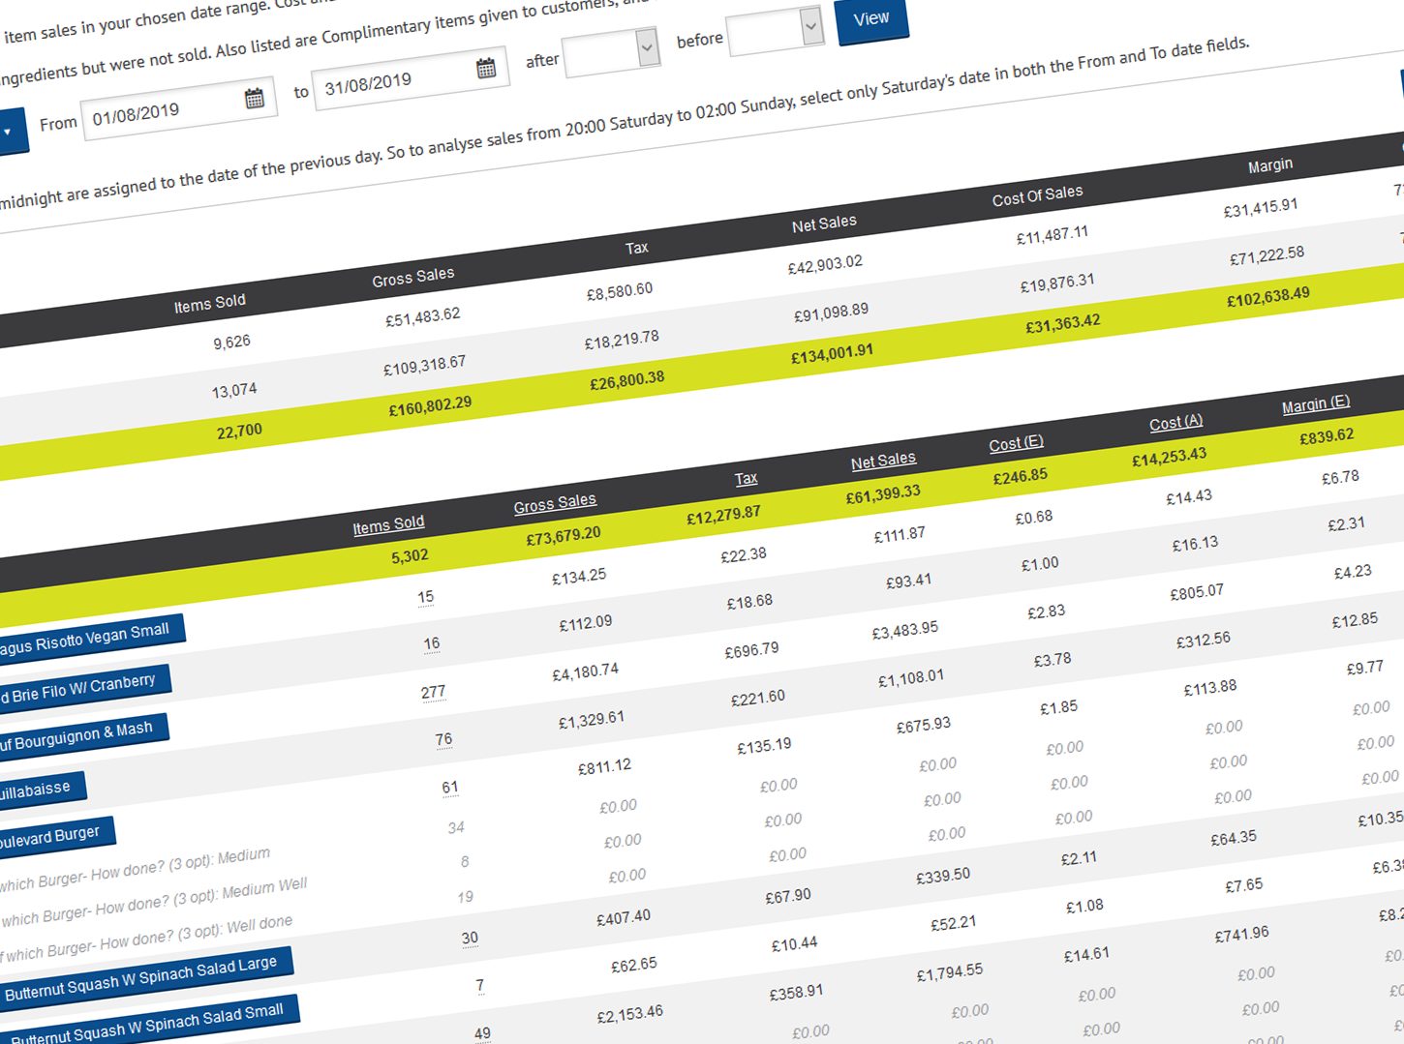The height and width of the screenshot is (1044, 1404).
Task: Click the 'How done: Well done' modifier row
Action: pos(145,937)
